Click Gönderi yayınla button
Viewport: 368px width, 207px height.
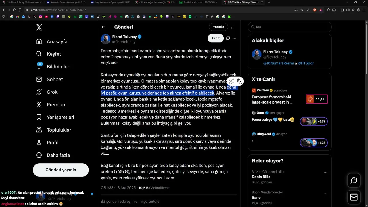coord(61,170)
